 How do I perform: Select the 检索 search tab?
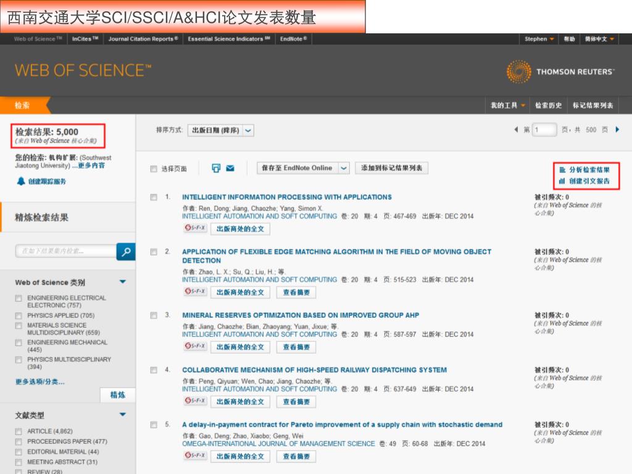(x=23, y=106)
